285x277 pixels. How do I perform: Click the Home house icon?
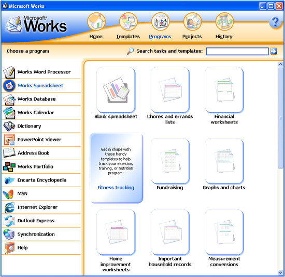(96, 22)
